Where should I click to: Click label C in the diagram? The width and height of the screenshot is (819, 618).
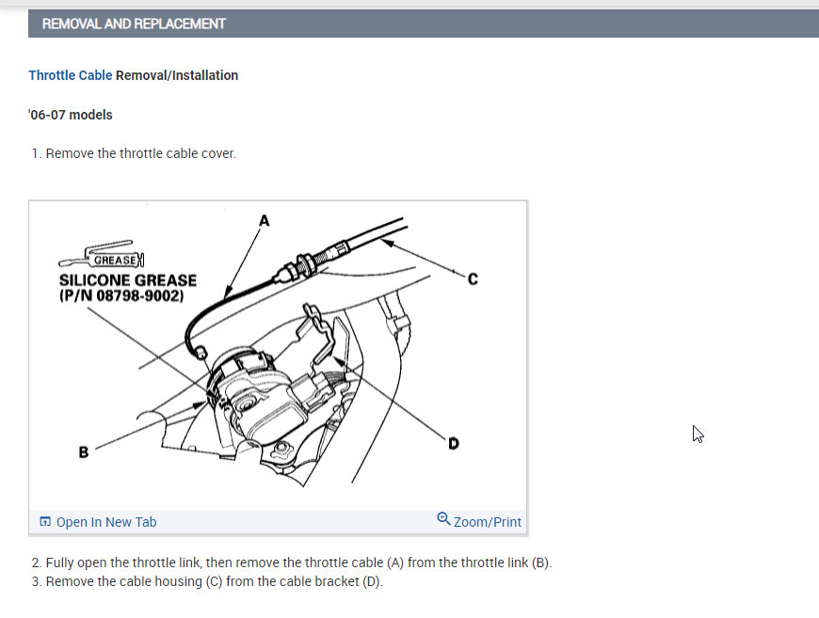[x=473, y=279]
